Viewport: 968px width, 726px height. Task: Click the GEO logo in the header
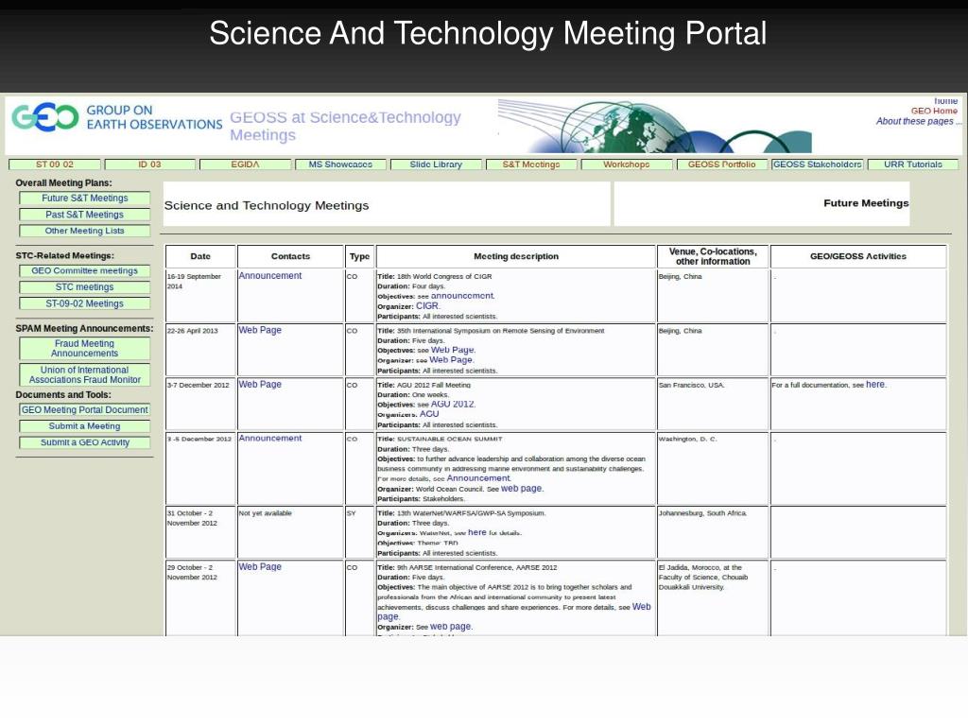[45, 117]
